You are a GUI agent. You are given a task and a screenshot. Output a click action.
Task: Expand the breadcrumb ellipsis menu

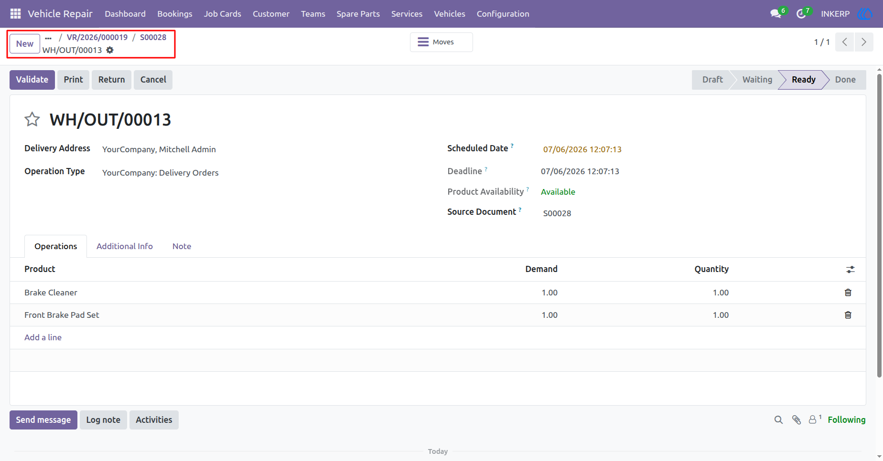tap(48, 38)
